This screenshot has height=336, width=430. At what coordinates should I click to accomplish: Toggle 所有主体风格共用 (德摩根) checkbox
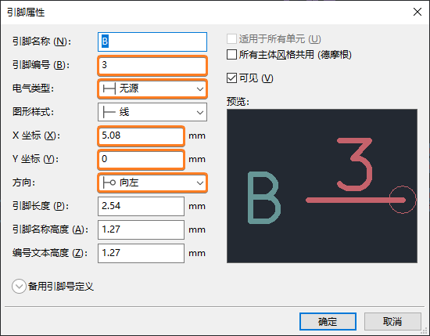pos(231,54)
